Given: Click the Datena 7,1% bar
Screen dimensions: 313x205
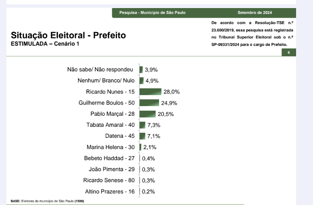Looking at the screenshot, I should [x=142, y=136].
